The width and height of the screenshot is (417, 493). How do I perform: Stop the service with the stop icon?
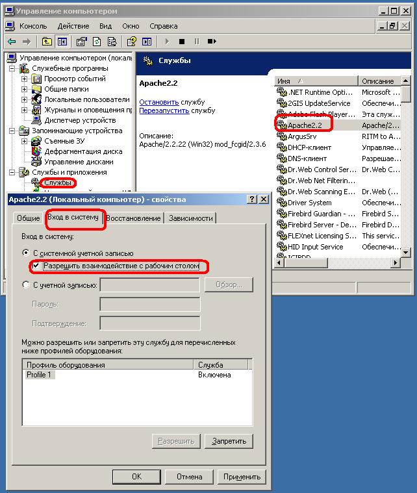pos(182,41)
